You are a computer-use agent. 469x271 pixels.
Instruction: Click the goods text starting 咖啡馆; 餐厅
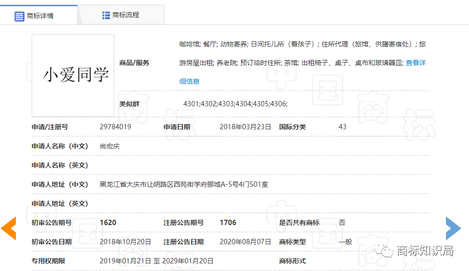[x=302, y=54]
